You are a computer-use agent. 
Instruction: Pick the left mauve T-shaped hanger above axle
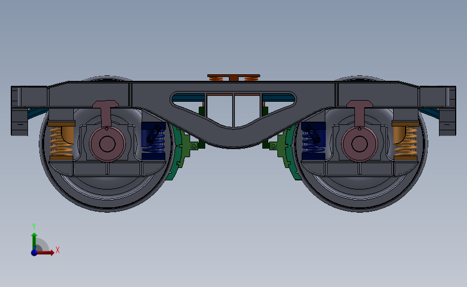(x=106, y=113)
